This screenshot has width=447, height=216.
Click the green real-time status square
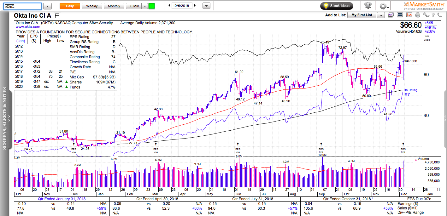[152, 6]
